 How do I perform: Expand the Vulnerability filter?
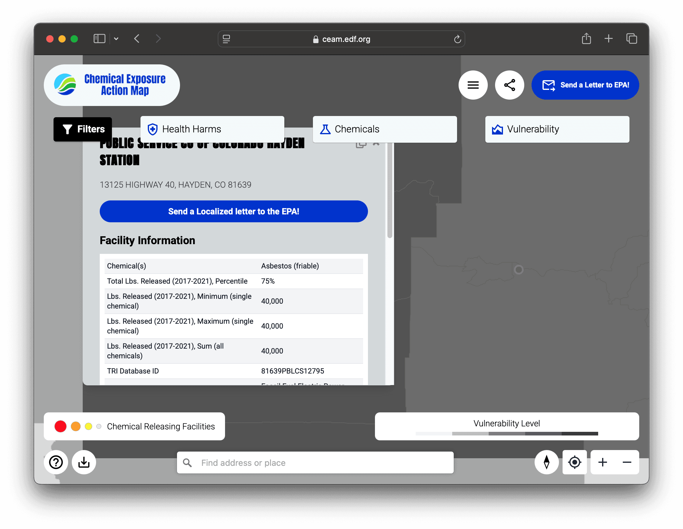tap(557, 129)
